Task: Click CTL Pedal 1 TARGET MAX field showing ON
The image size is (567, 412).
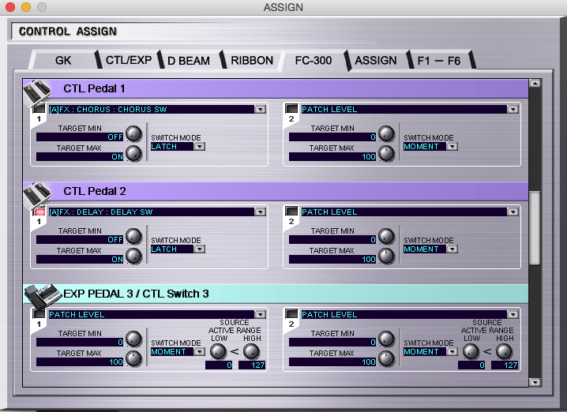Action: tap(80, 156)
